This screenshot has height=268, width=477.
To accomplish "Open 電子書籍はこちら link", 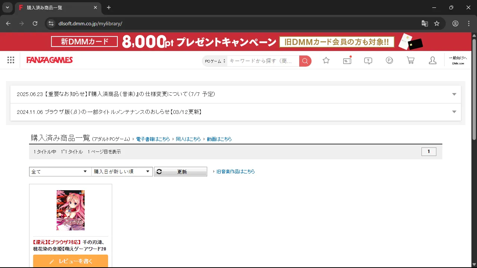I will point(153,139).
